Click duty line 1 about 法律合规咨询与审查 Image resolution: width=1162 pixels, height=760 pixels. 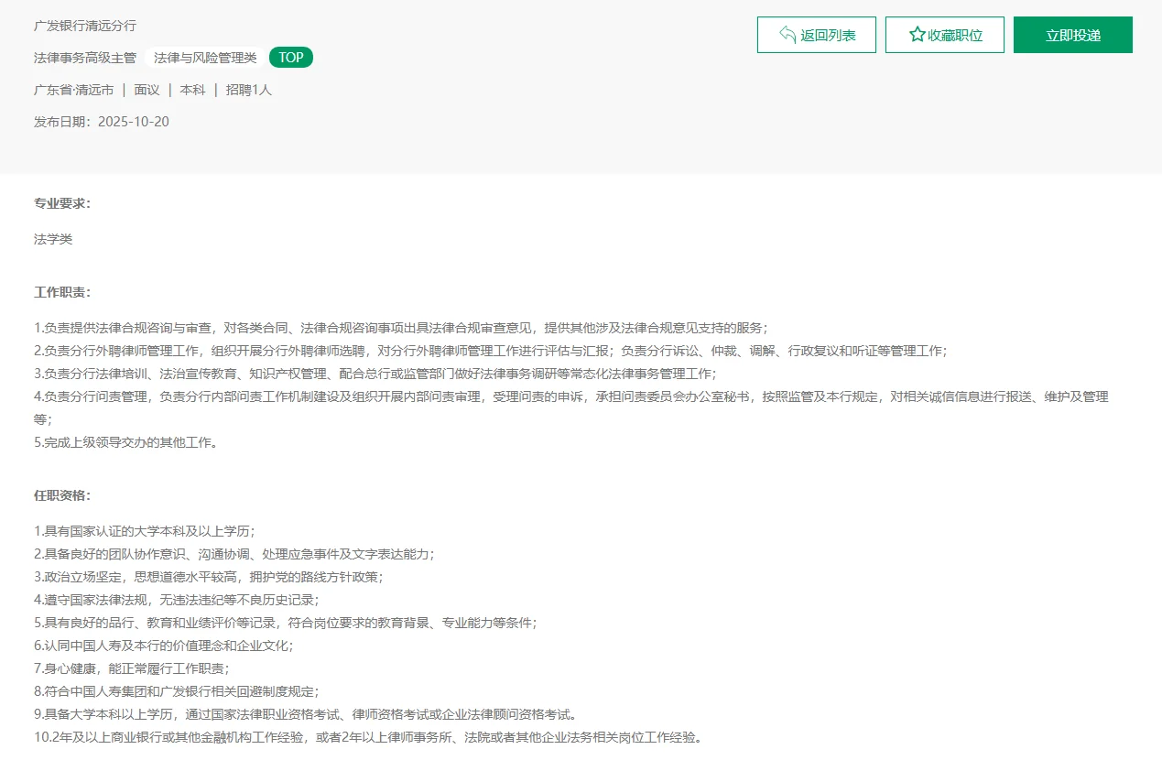401,328
